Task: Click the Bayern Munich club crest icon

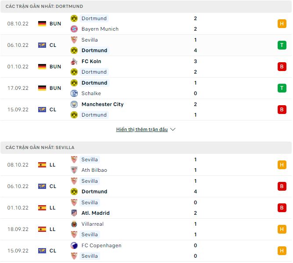Action: 74,29
